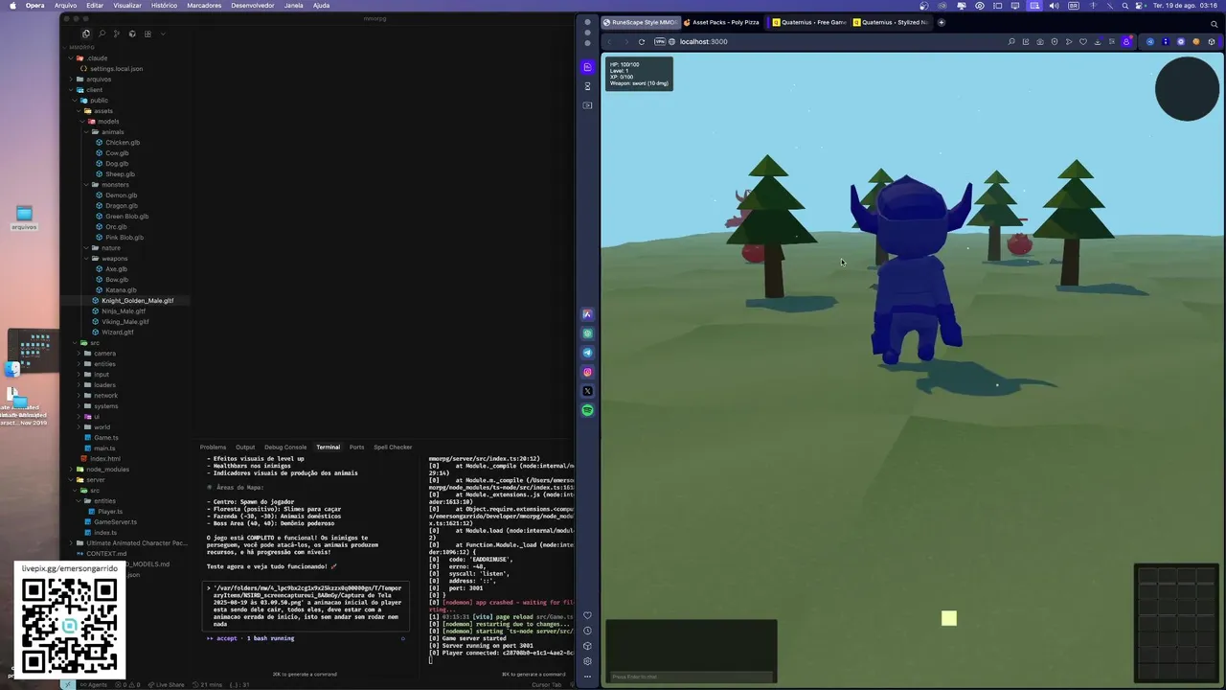Expand the activity bar overflow chevron

(163, 34)
